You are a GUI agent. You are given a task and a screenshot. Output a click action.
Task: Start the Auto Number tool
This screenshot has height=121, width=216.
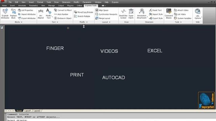61,14
